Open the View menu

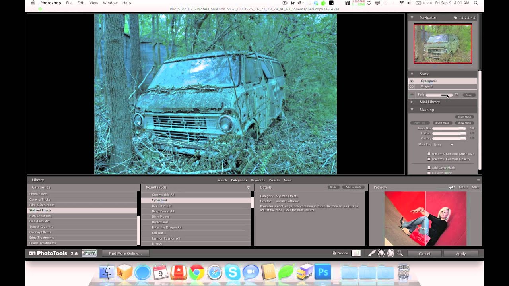pos(94,3)
